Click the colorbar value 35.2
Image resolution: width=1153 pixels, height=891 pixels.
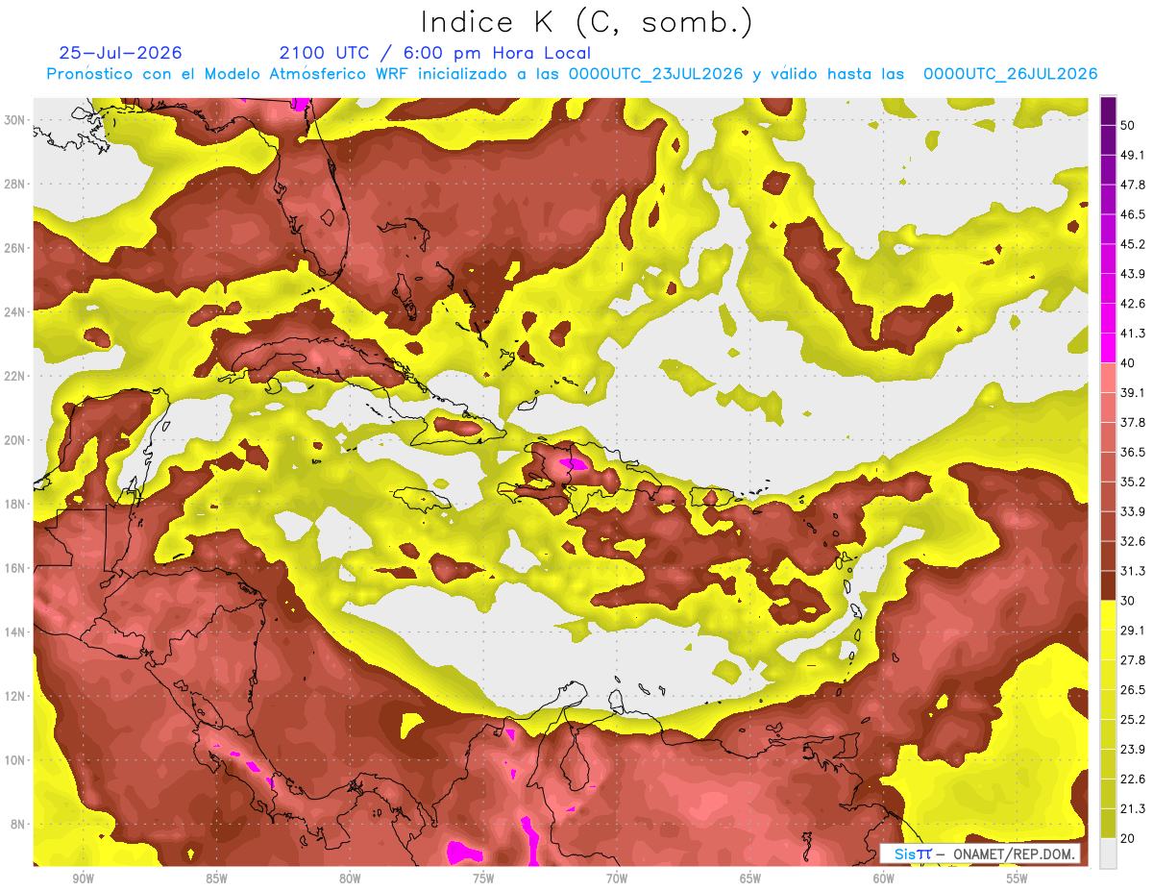tap(1133, 482)
